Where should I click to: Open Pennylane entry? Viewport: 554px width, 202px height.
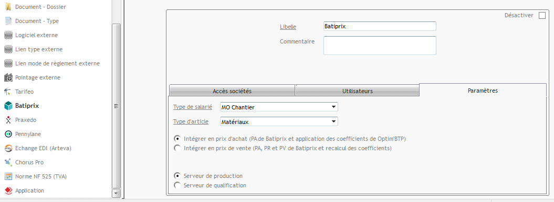(x=28, y=134)
